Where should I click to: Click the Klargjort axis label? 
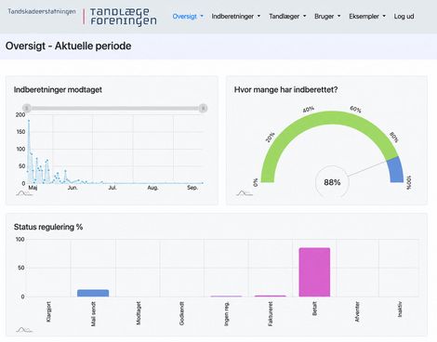click(x=48, y=311)
